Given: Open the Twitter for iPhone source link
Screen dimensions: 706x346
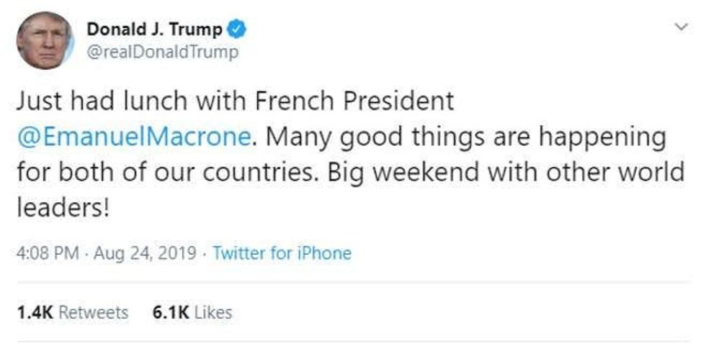Looking at the screenshot, I should [x=282, y=254].
